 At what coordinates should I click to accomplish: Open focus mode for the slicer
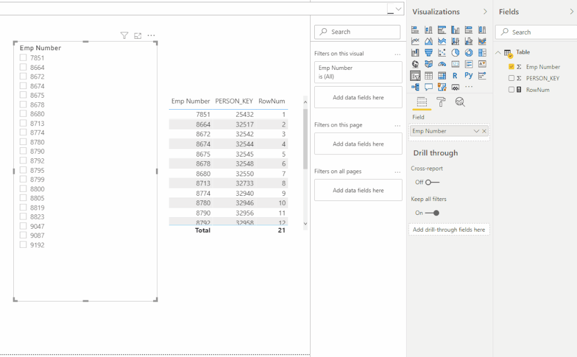coord(137,35)
